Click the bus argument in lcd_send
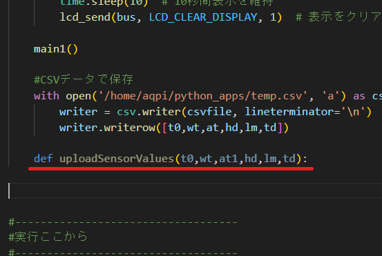Image resolution: width=382 pixels, height=256 pixels. pyautogui.click(x=126, y=17)
